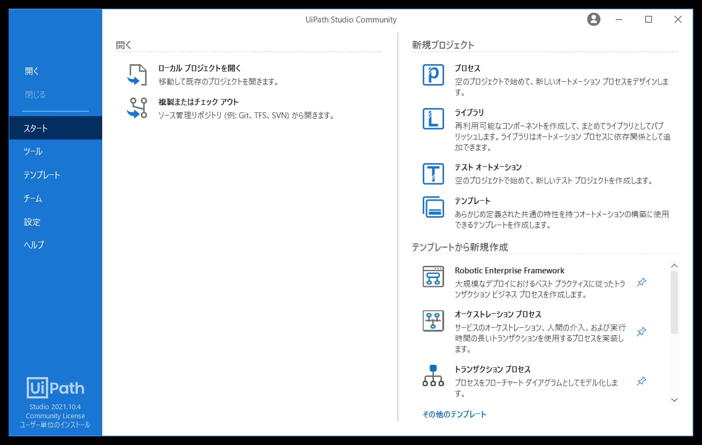Image resolution: width=702 pixels, height=445 pixels.
Task: Click the template list scrollbar thumb
Action: [x=674, y=302]
